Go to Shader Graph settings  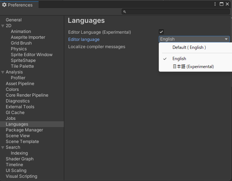click(20, 159)
